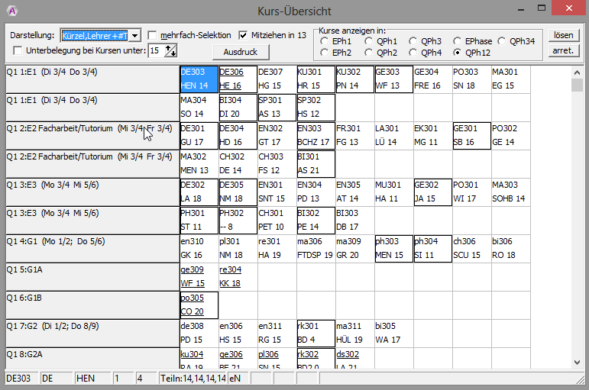Select course cell GE301 SB 16
This screenshot has height=390, width=589.
point(472,136)
